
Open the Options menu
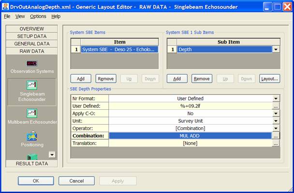coord(38,16)
